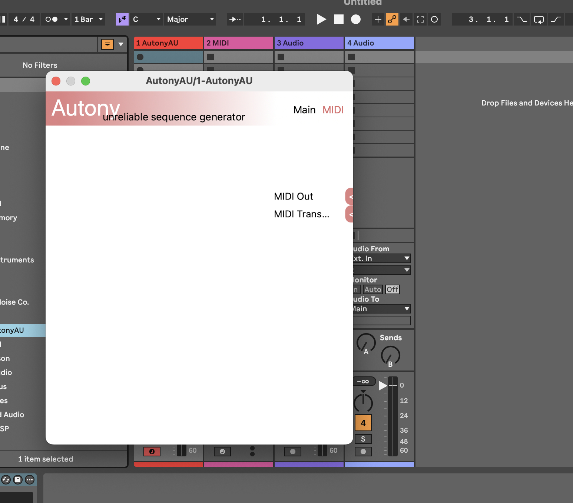Click first clip slot stop button on 2 MIDI track
The width and height of the screenshot is (573, 503).
pyautogui.click(x=211, y=57)
